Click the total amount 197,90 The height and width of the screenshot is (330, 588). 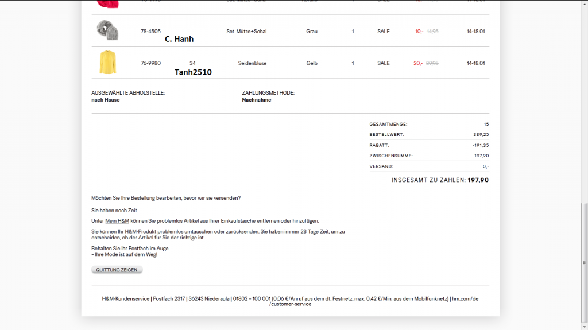click(478, 180)
